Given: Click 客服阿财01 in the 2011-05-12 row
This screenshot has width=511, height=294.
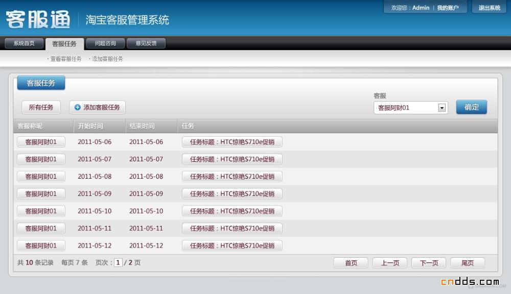Looking at the screenshot, I should 41,246.
